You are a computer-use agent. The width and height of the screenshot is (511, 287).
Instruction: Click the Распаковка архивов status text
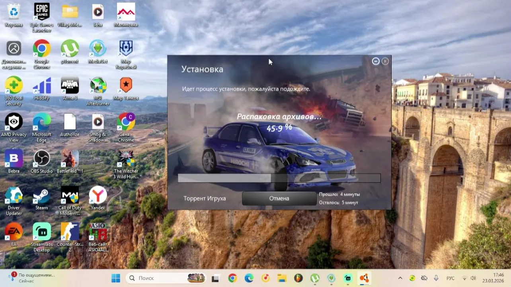(279, 117)
